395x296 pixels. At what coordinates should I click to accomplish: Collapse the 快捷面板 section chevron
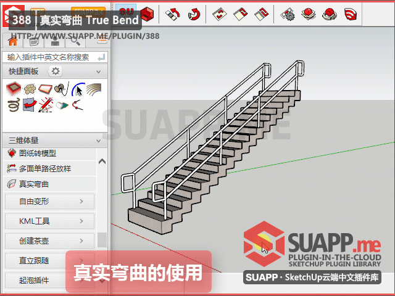pos(101,72)
